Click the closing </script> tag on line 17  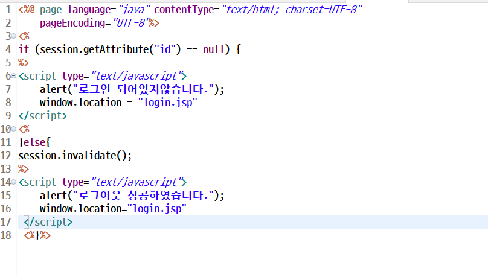[48, 222]
